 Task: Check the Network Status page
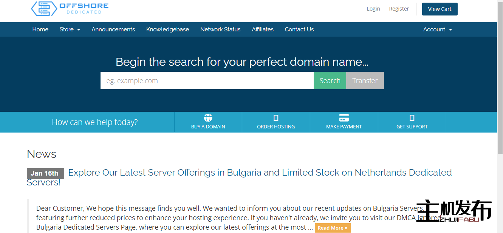click(x=220, y=29)
